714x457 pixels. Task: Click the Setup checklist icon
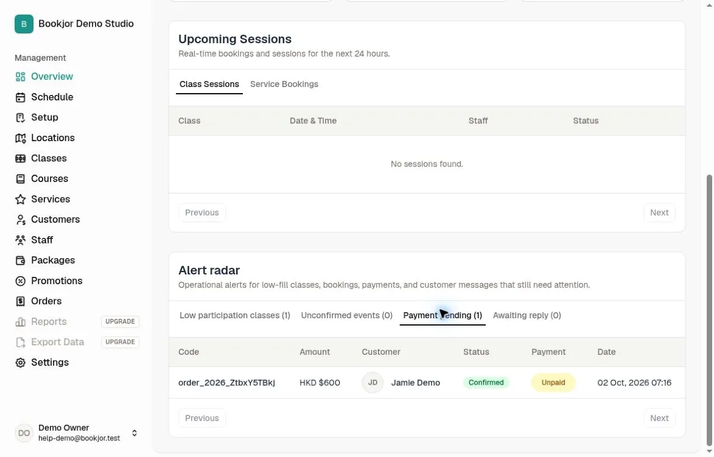(20, 117)
